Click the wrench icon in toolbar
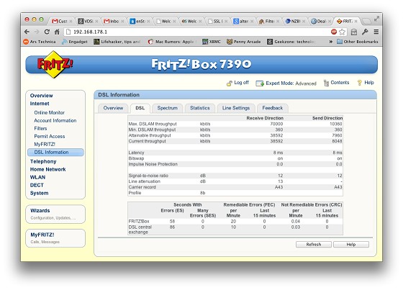 [x=365, y=32]
